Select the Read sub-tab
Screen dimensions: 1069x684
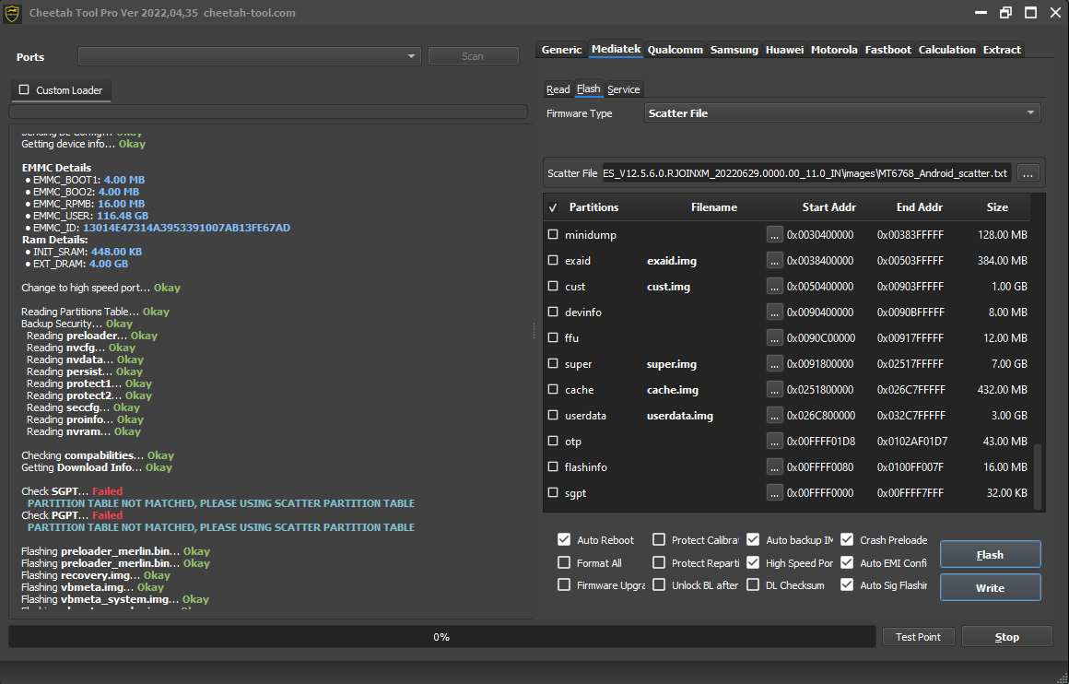tap(558, 89)
